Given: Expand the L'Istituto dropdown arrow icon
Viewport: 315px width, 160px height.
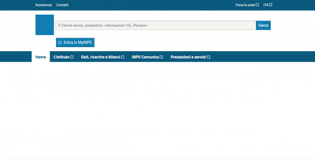Looking at the screenshot, I should pos(72,57).
